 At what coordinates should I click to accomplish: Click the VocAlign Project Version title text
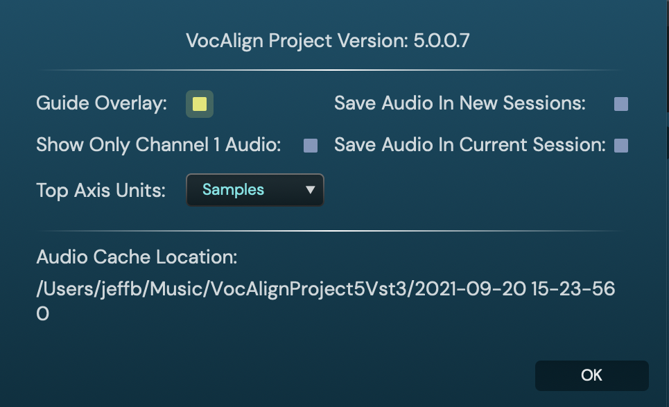[x=297, y=41]
